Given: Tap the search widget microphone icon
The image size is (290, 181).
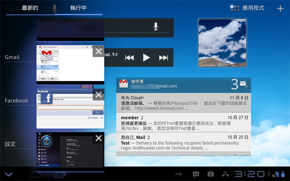Looking at the screenshot, I should click(x=156, y=27).
